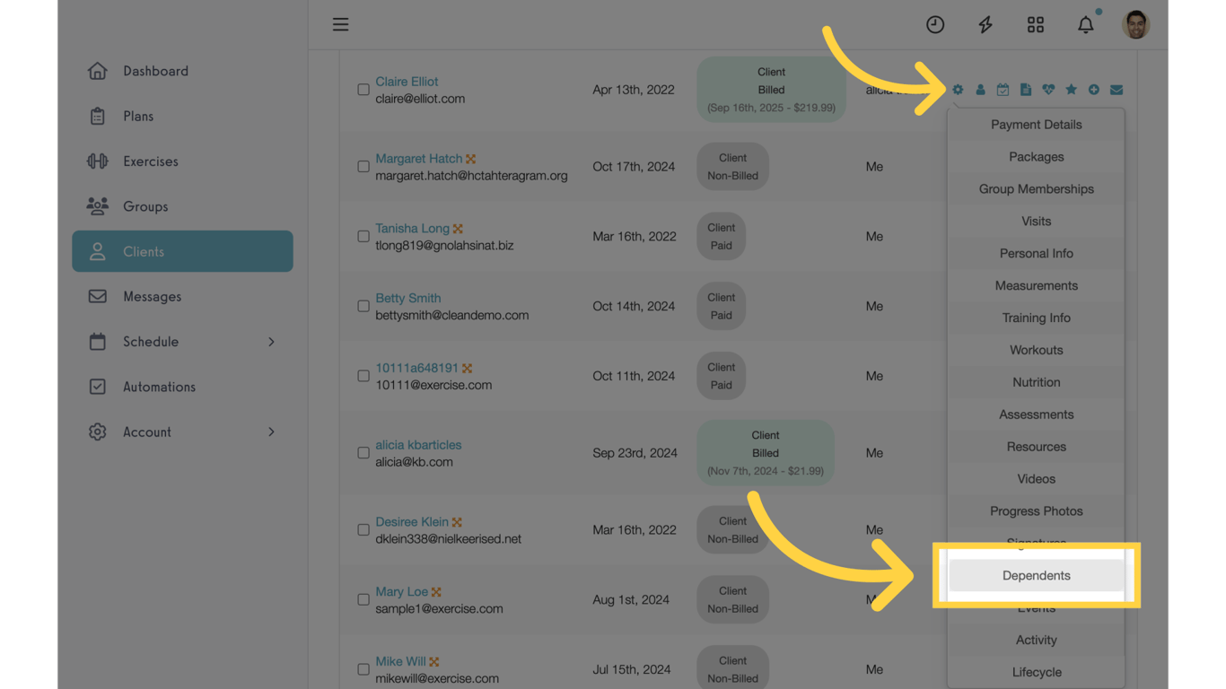Click the orange icon beside Margaret Hatch
Screen dimensions: 1226x689
[x=471, y=159]
